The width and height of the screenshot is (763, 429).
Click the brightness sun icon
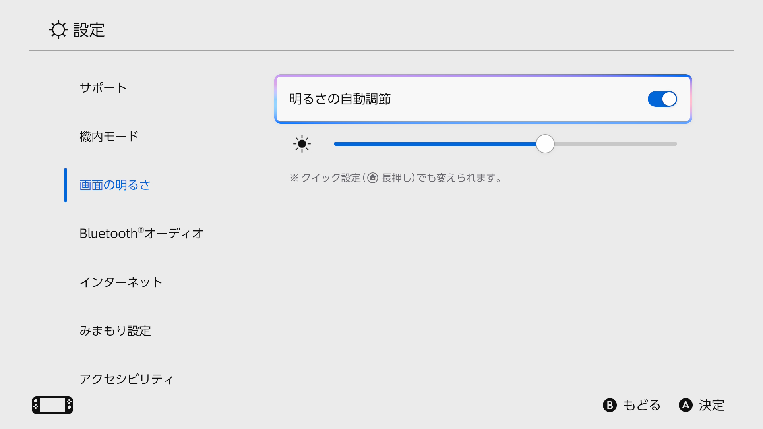(x=302, y=144)
